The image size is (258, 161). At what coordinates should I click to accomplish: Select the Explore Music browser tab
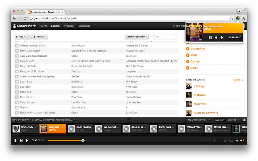pos(45,12)
